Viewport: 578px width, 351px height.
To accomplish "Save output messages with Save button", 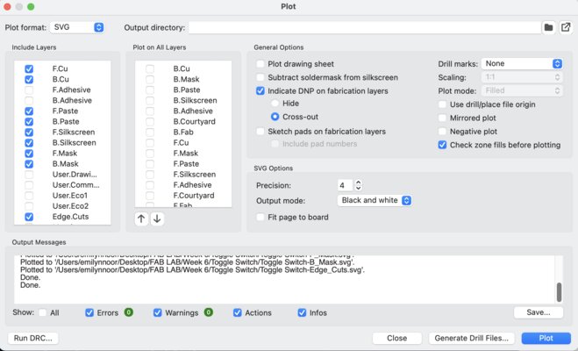I will [x=538, y=312].
